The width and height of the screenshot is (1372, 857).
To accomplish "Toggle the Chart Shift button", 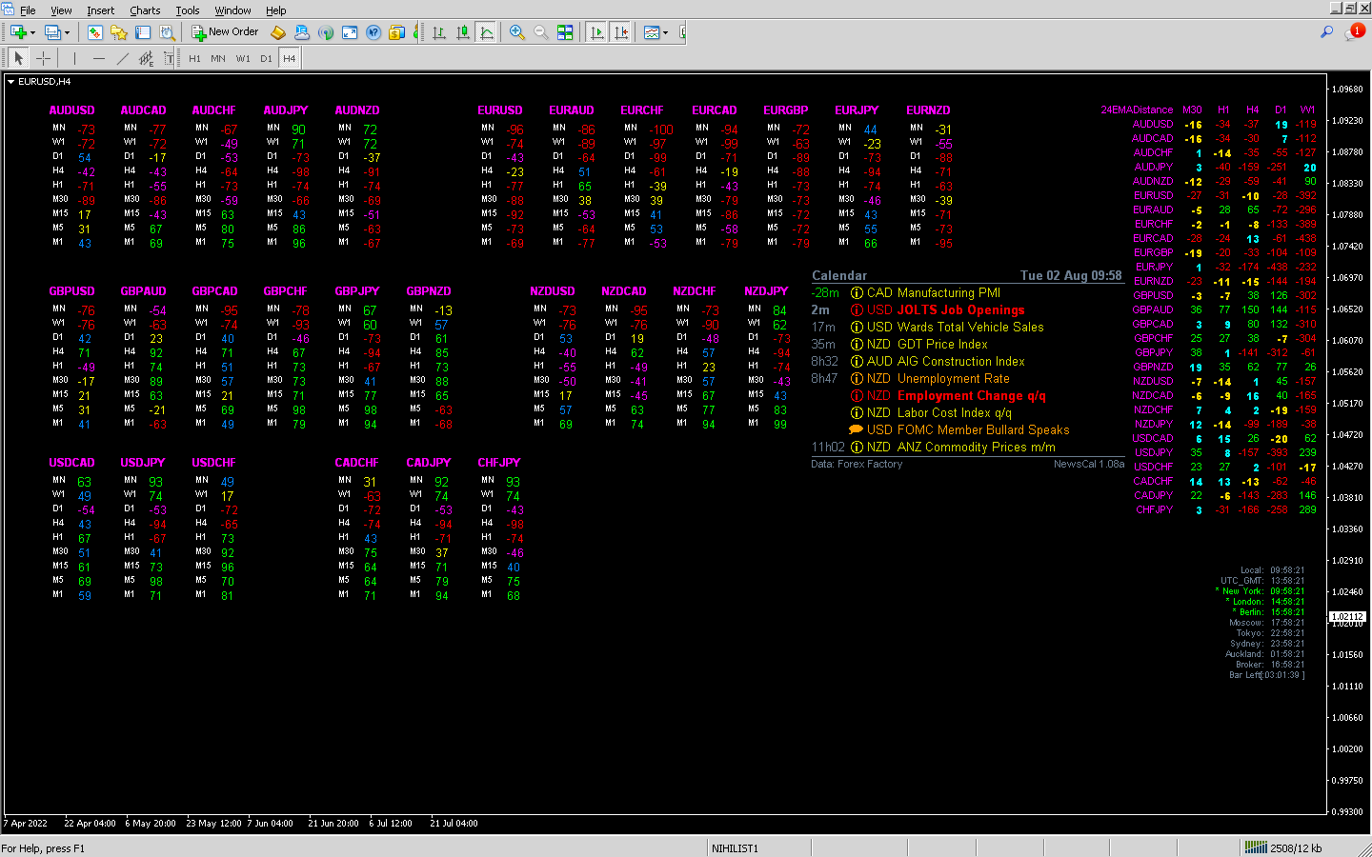I will (621, 32).
